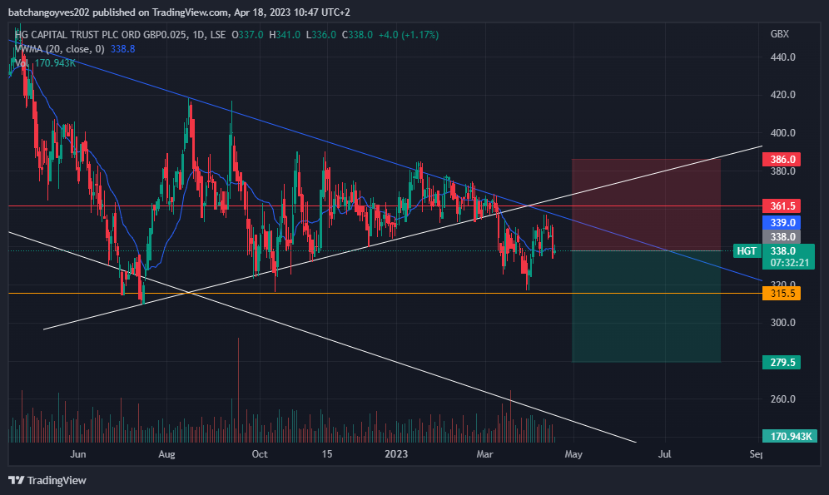This screenshot has width=829, height=495.
Task: Click the TradingView logo
Action: (x=47, y=480)
